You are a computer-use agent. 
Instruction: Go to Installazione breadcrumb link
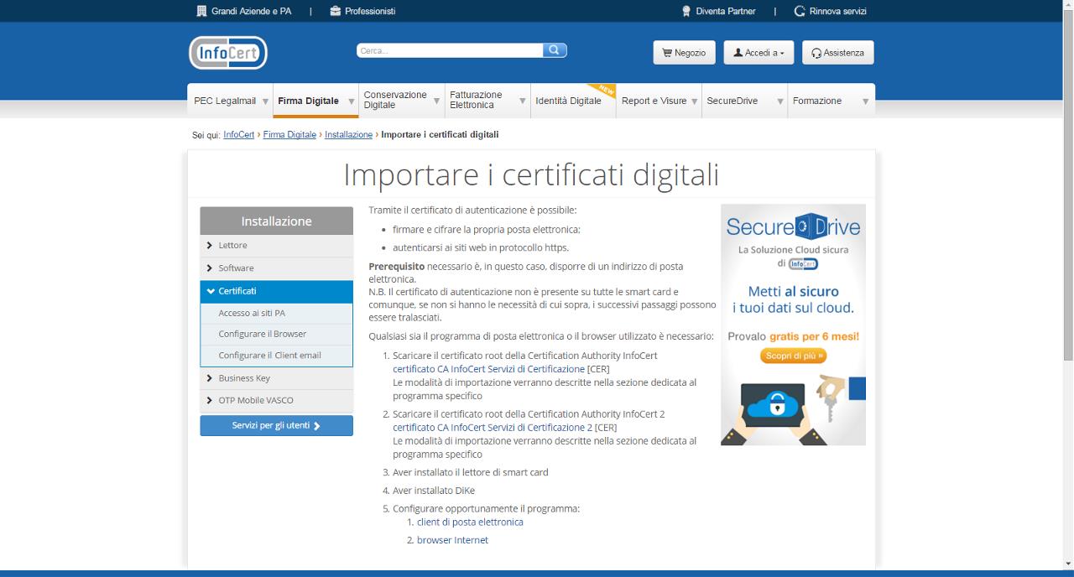coord(348,134)
